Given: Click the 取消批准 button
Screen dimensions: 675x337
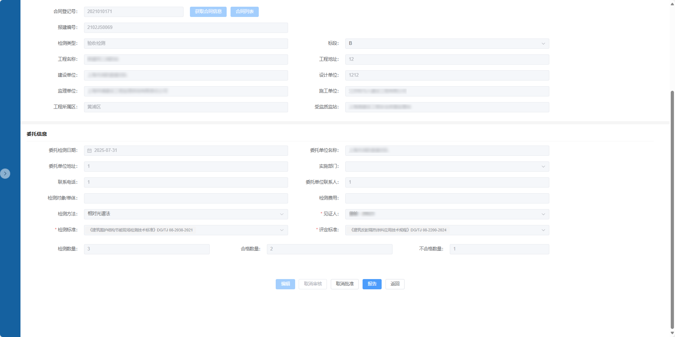Looking at the screenshot, I should tap(345, 284).
